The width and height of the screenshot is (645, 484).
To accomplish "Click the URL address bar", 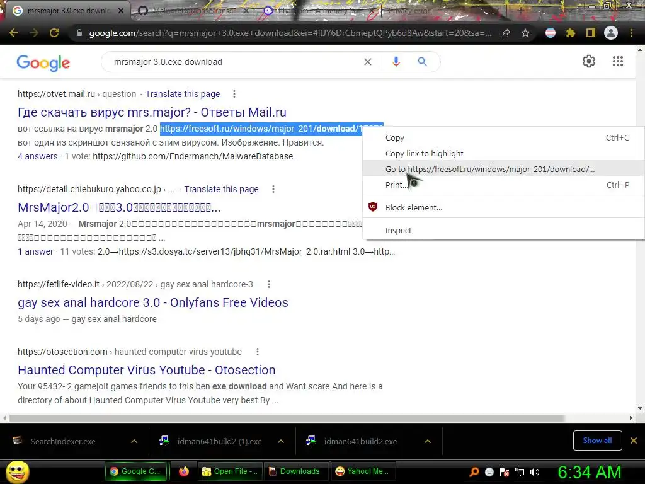I will [x=290, y=33].
